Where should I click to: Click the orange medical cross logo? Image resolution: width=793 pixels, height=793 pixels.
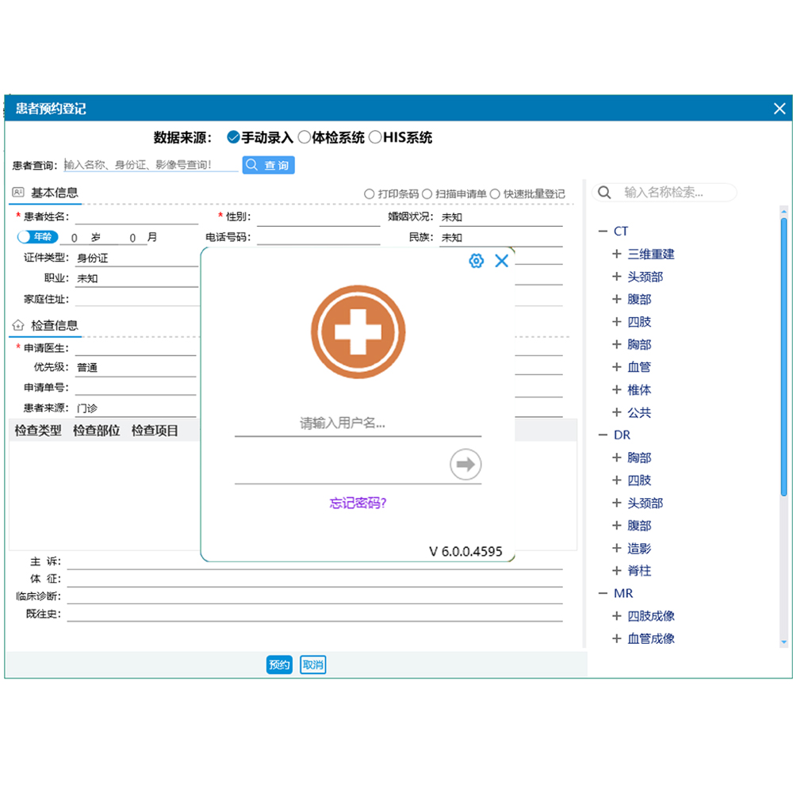pos(358,331)
